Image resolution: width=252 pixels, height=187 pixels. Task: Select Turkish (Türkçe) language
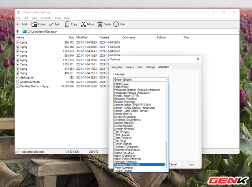click(139, 144)
